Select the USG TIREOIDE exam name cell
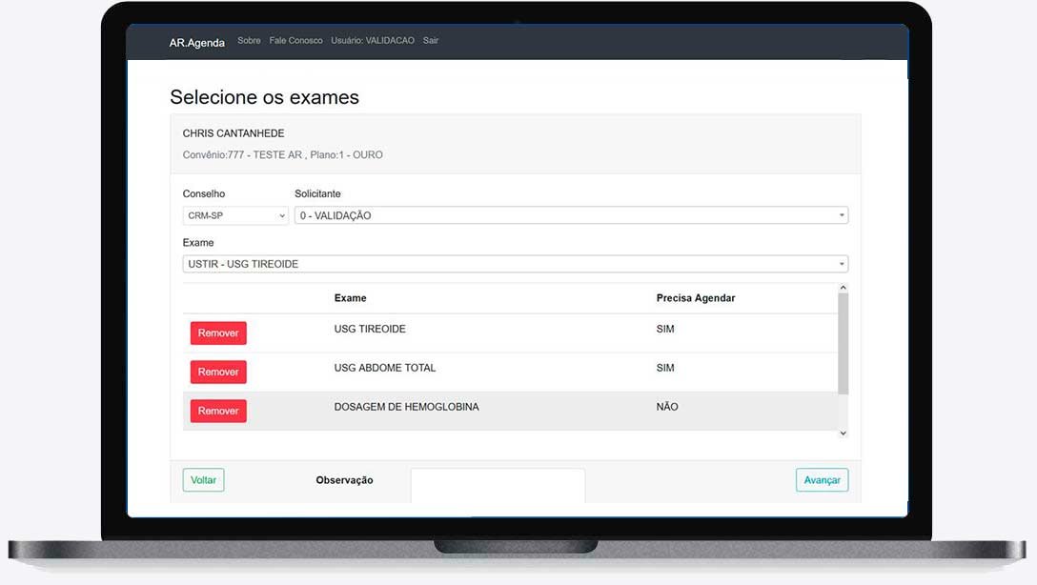 click(370, 329)
